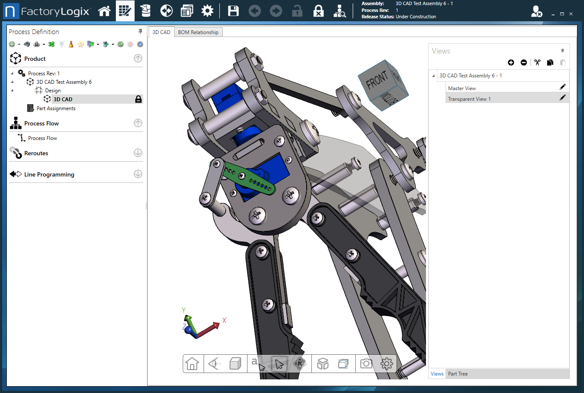The height and width of the screenshot is (393, 584).
Task: Edit Master View using its pencil button
Action: [x=563, y=87]
